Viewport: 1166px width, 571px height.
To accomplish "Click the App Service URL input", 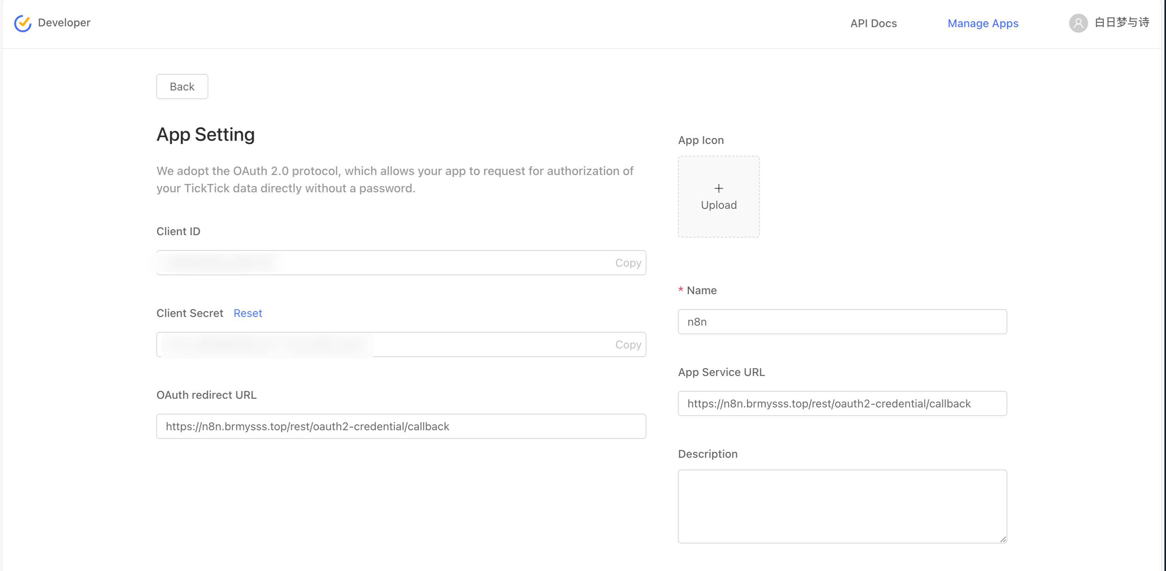I will 842,404.
